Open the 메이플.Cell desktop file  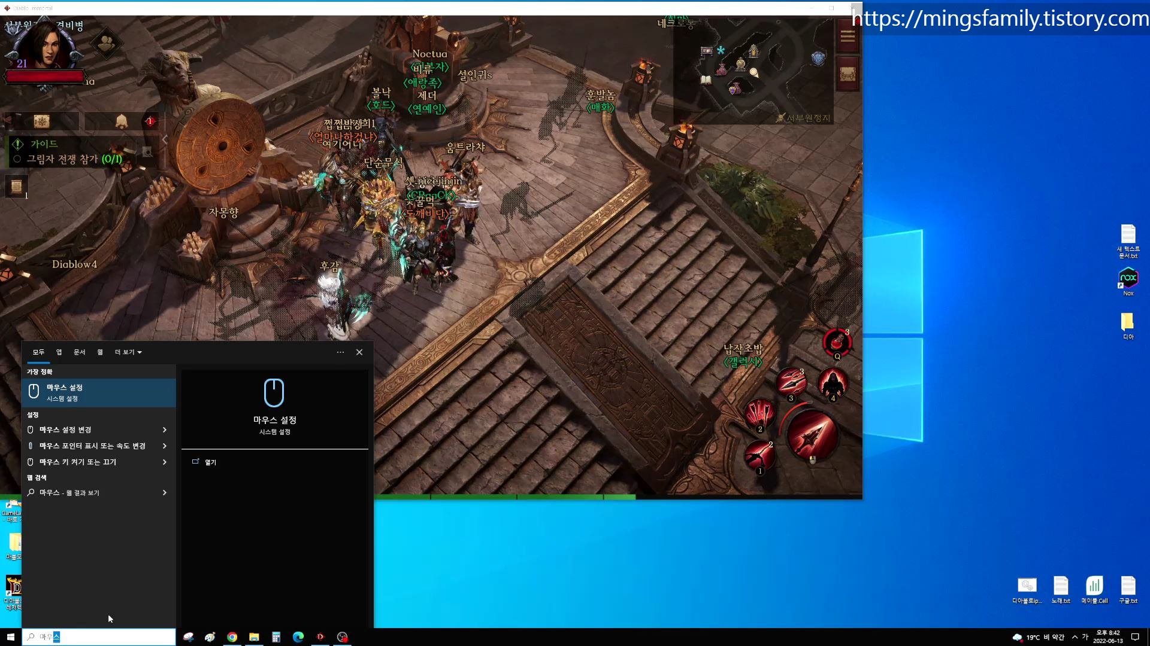point(1094,590)
